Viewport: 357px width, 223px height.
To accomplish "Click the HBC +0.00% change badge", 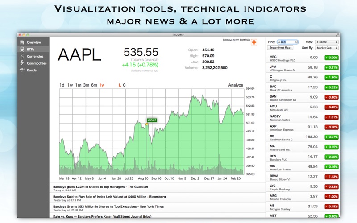I will coord(332,58).
